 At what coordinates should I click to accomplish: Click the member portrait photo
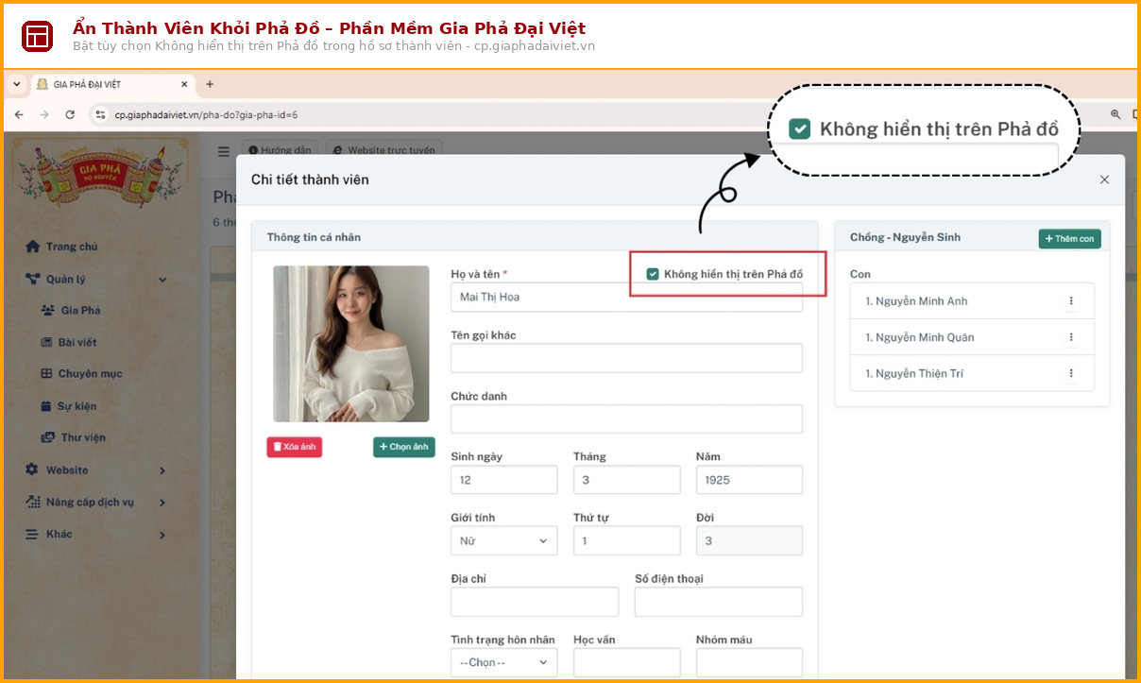point(351,343)
